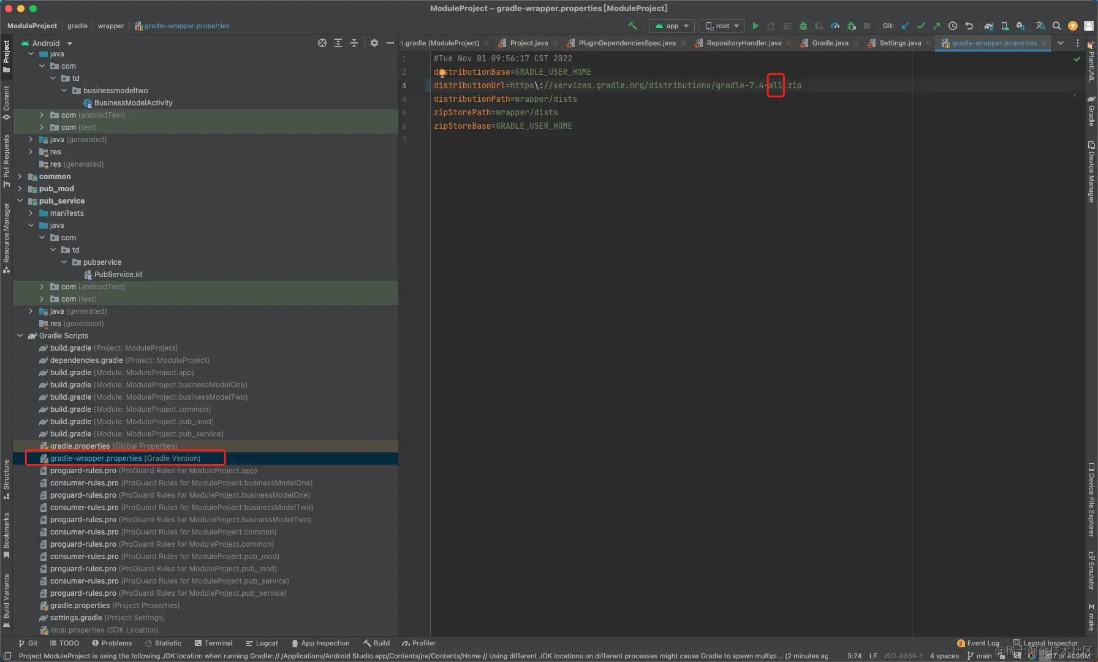Toggle the Terminal tool window
Image resolution: width=1098 pixels, height=662 pixels.
point(213,643)
